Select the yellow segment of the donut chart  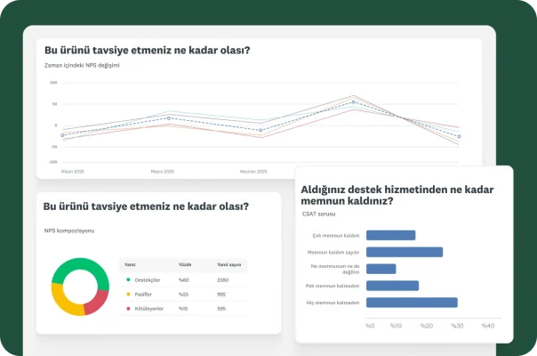[60, 300]
